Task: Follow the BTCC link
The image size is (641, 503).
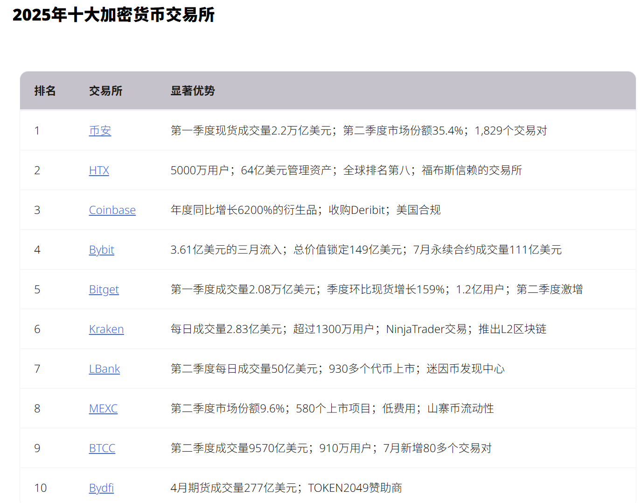Action: click(102, 448)
